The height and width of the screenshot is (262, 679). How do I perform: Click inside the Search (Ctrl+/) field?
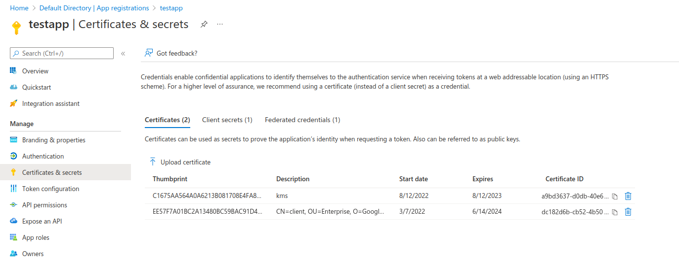pyautogui.click(x=62, y=53)
